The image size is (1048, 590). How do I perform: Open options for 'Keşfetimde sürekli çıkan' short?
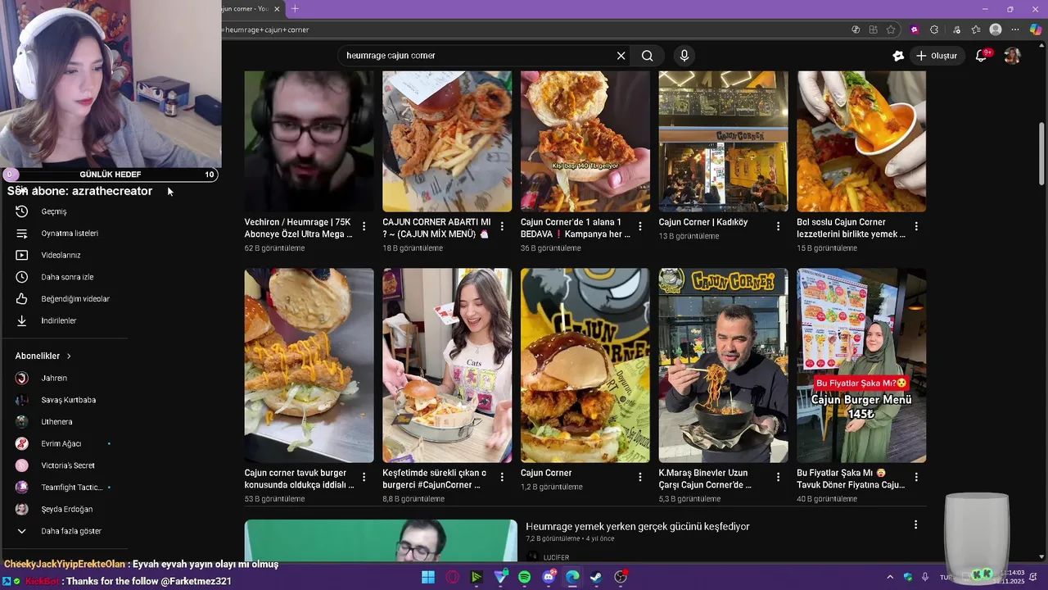tap(502, 477)
